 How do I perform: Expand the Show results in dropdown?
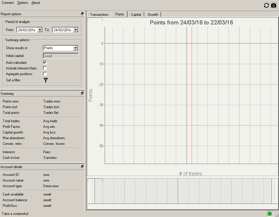click(x=75, y=48)
